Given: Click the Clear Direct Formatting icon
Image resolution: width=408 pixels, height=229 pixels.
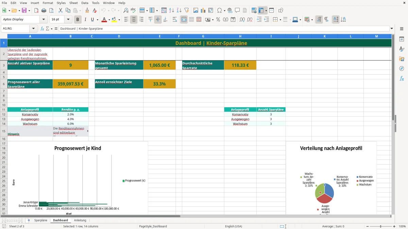Looking at the screenshot, I should click(x=95, y=11).
